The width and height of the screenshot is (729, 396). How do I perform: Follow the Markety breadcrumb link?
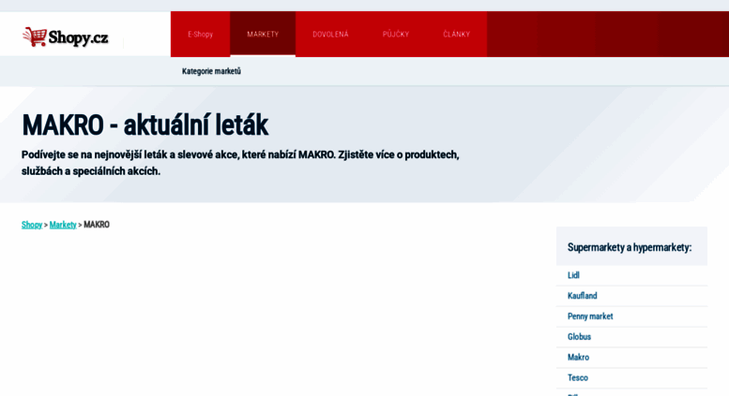[63, 225]
